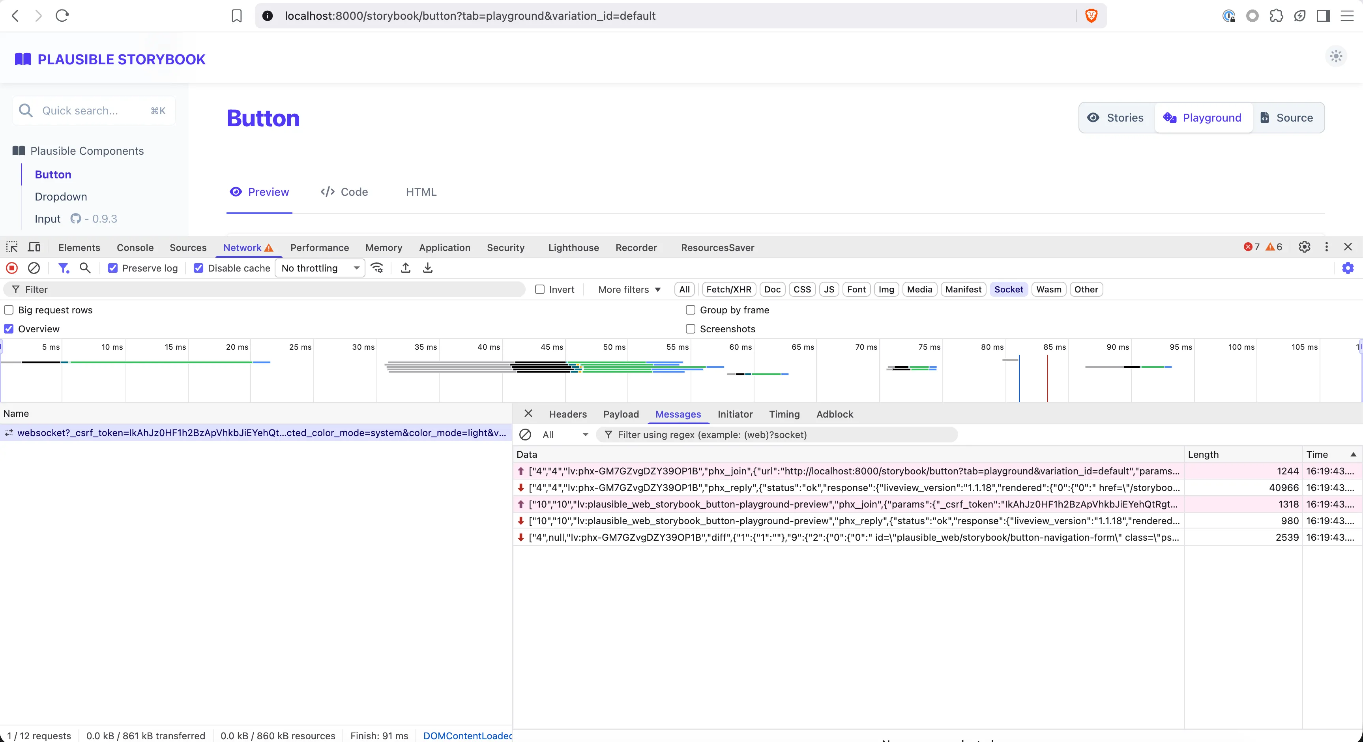Enable Screenshots checkbox

click(691, 329)
